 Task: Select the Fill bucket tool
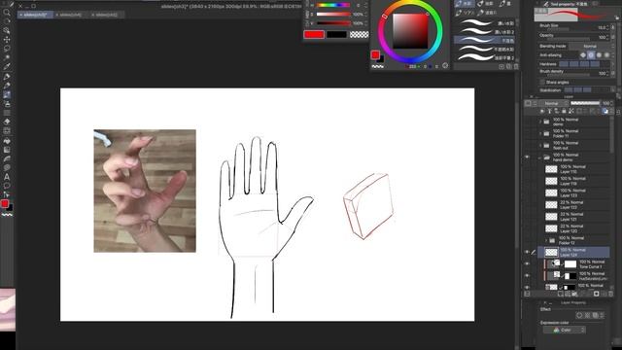[x=7, y=140]
